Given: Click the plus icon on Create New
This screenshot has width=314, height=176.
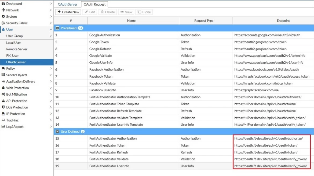Looking at the screenshot, I should [x=59, y=12].
